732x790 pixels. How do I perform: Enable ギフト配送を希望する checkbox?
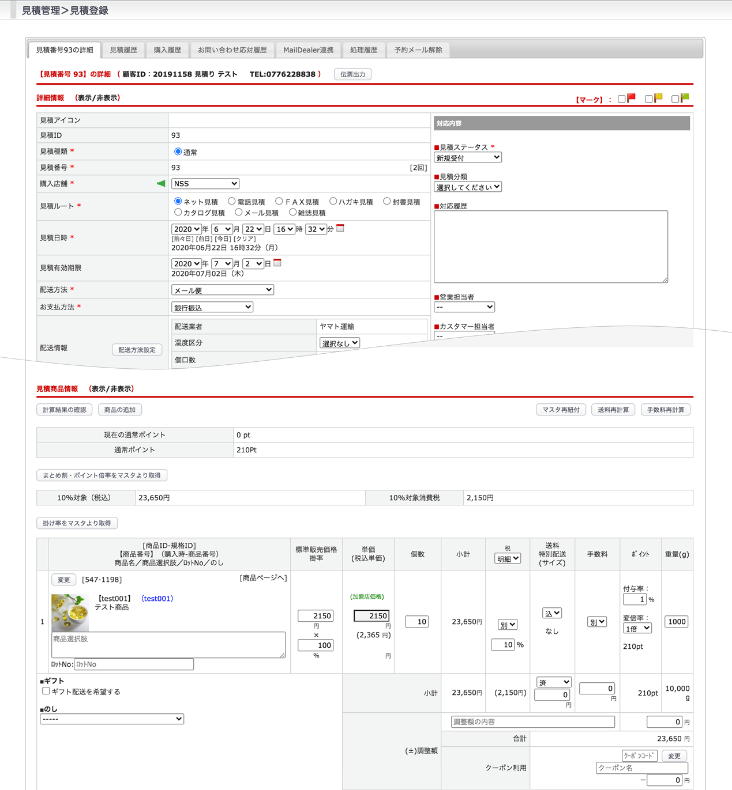tap(46, 691)
